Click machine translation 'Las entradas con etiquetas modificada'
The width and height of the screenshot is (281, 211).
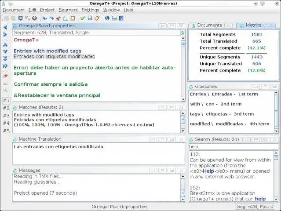coord(58,147)
